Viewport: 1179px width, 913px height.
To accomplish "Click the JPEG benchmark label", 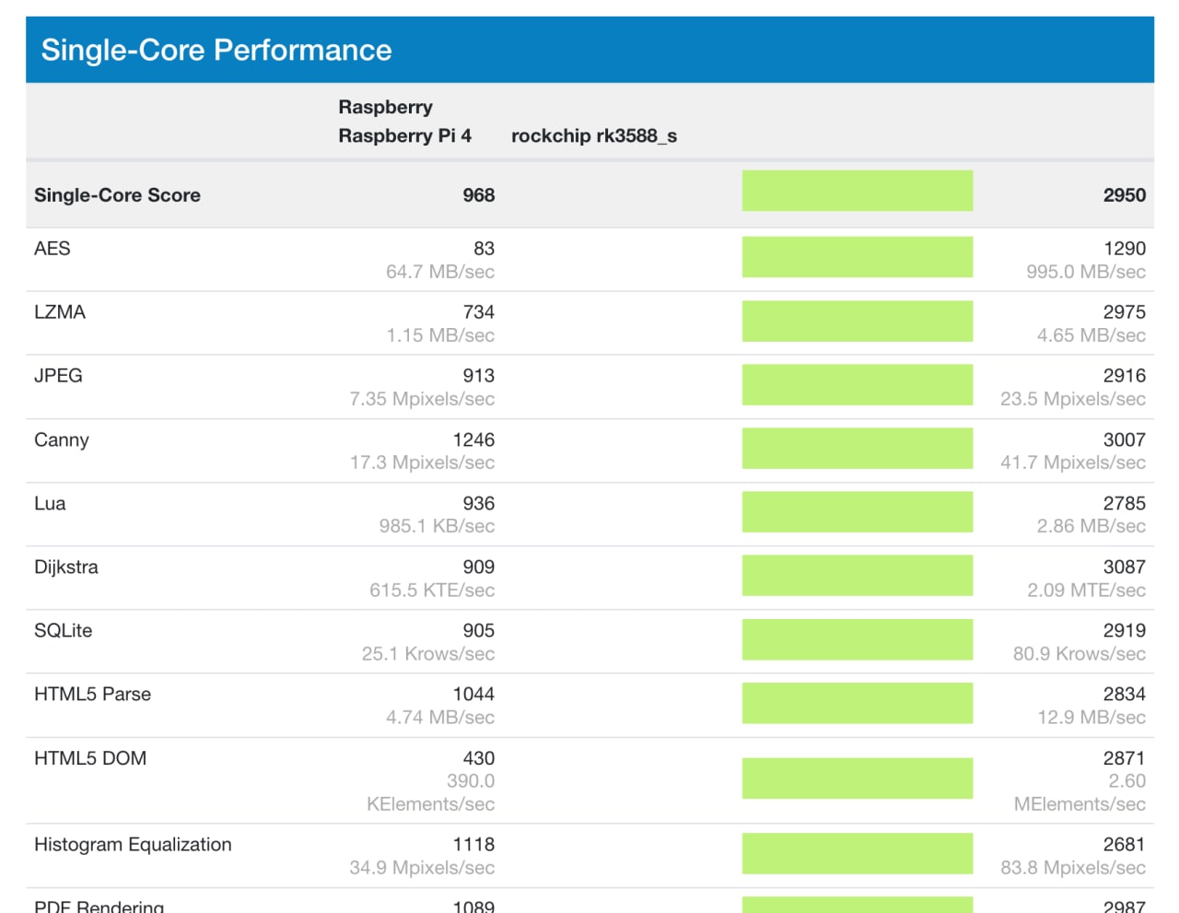I will 58,376.
